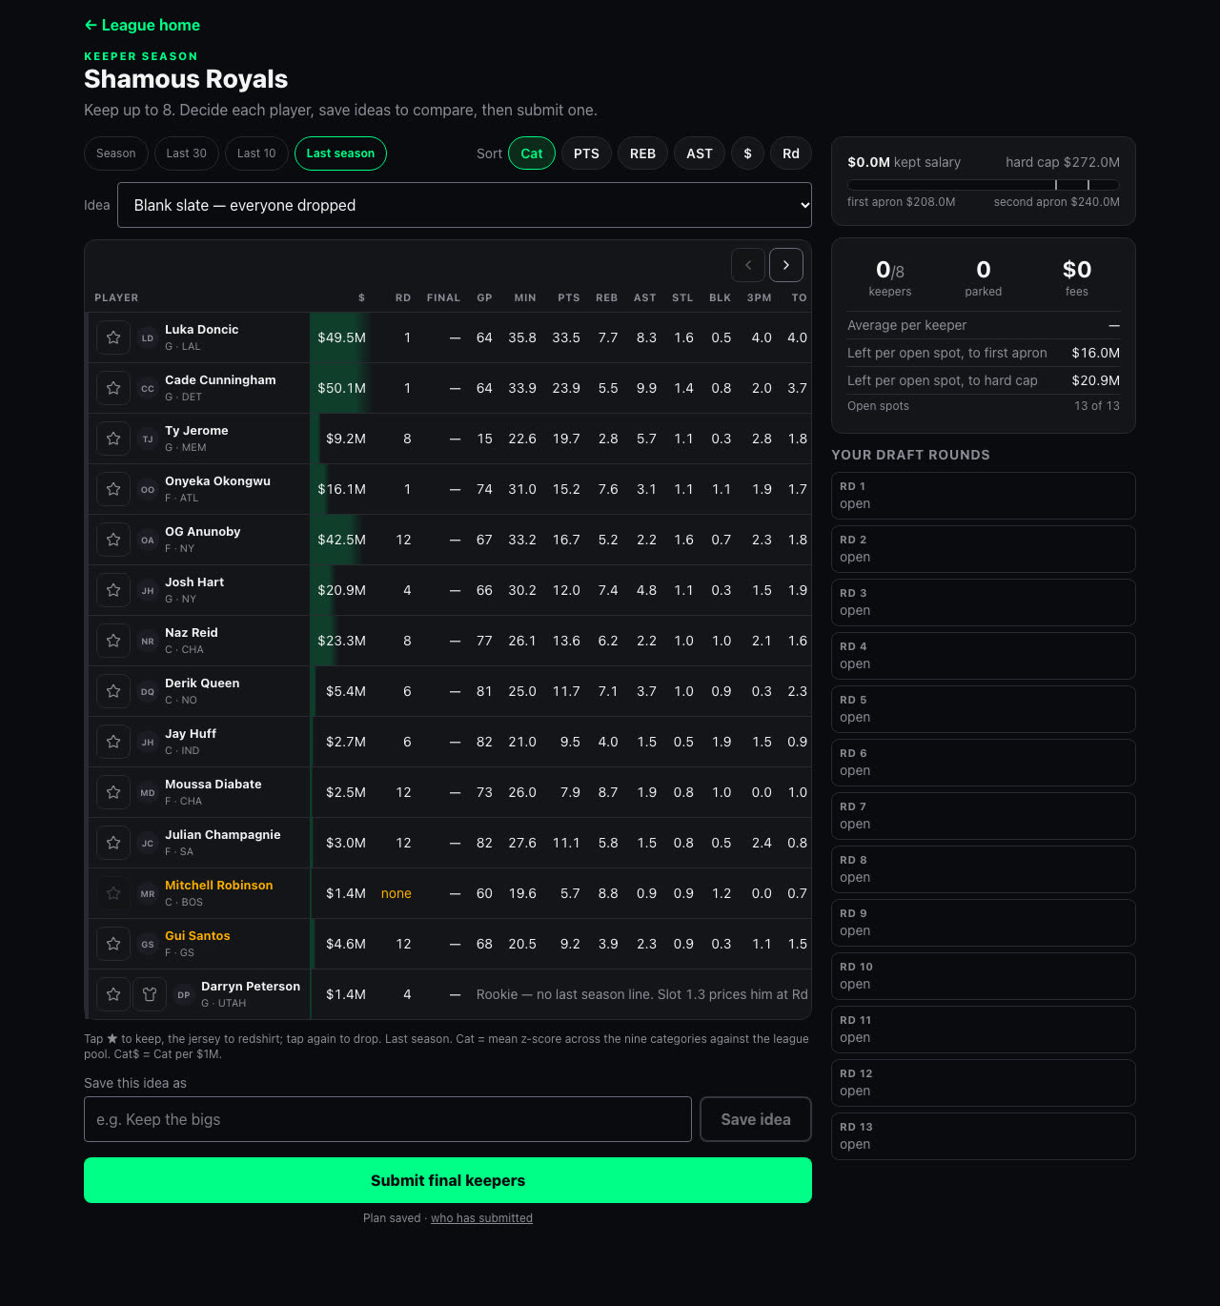This screenshot has width=1220, height=1306.
Task: Click the '13 of 13' open spots value
Action: point(1097,406)
